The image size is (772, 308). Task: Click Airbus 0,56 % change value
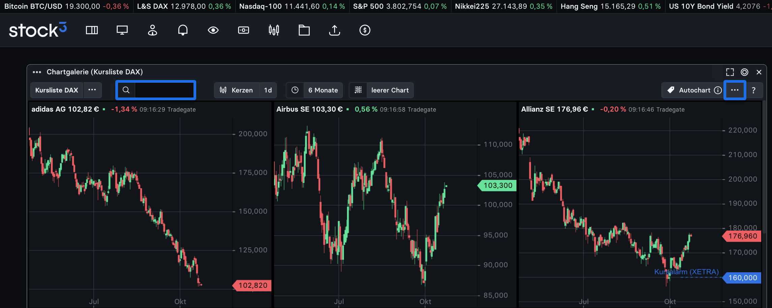[366, 109]
